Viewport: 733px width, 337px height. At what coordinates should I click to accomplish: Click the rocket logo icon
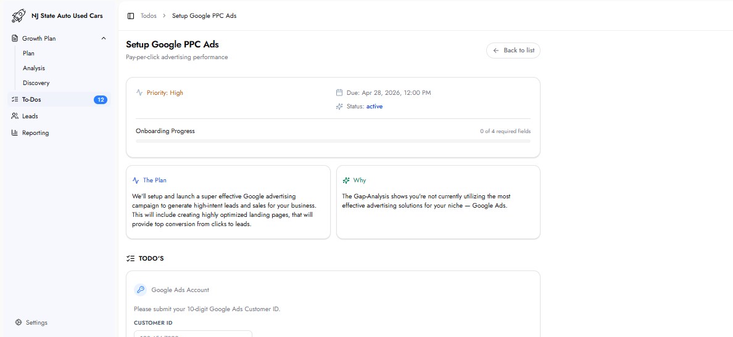coord(19,16)
